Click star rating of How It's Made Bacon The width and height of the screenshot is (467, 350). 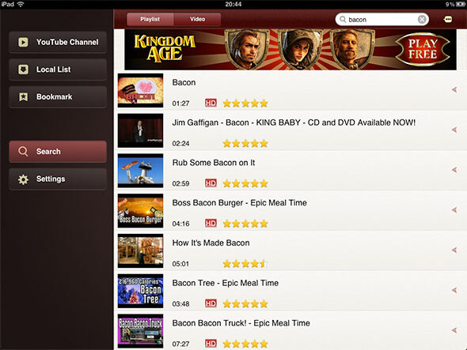tap(245, 264)
